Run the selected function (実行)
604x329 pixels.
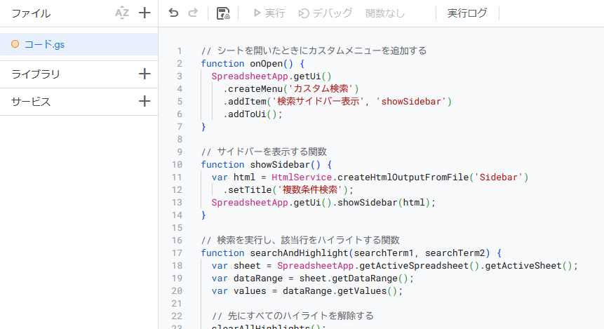(x=269, y=13)
